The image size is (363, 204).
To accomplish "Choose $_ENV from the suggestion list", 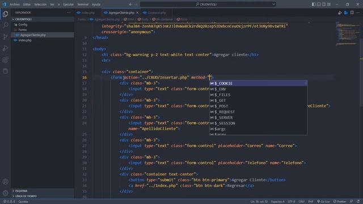I will click(259, 89).
